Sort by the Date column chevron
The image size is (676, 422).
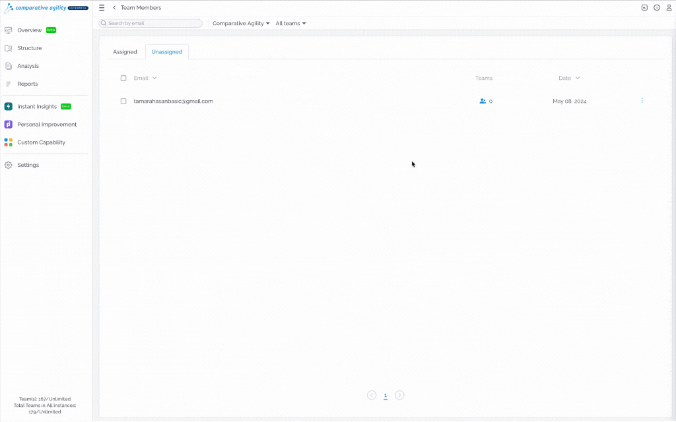(x=577, y=78)
